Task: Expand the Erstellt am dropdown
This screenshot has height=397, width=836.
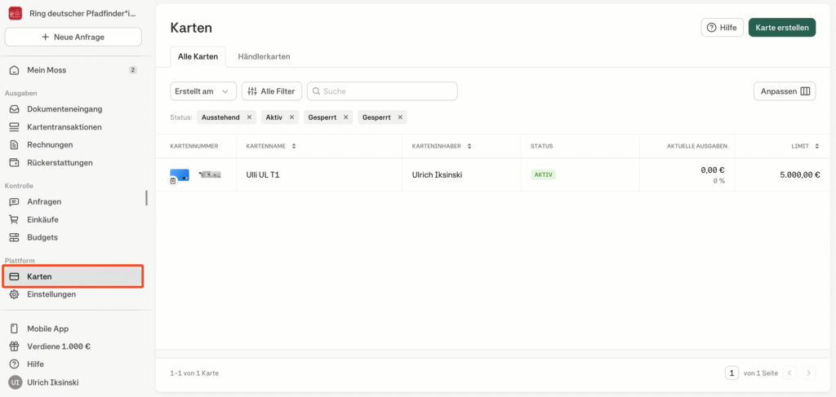Action: [x=203, y=91]
